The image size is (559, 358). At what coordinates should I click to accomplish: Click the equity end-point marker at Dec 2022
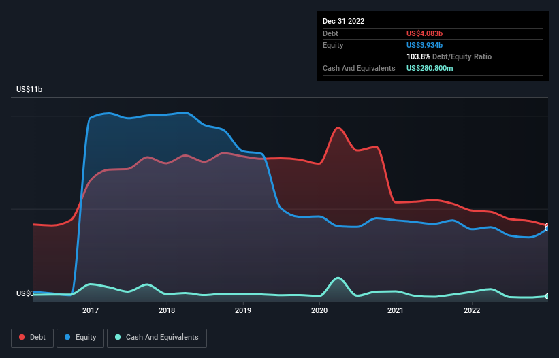tap(547, 229)
